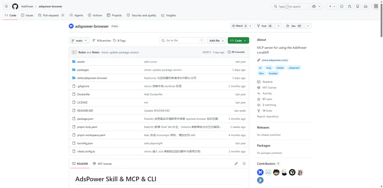Open the vitest.config.ts file
The width and height of the screenshot is (383, 188).
[x=86, y=152]
